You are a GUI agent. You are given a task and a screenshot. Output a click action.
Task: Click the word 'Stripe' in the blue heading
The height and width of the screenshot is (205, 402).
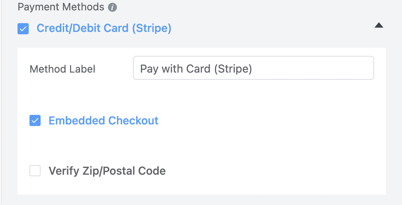click(x=152, y=28)
